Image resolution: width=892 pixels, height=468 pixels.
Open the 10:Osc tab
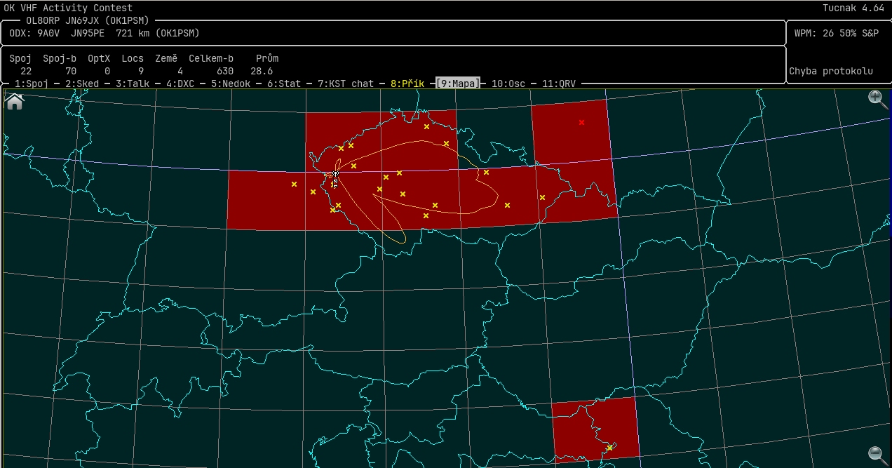click(x=508, y=83)
